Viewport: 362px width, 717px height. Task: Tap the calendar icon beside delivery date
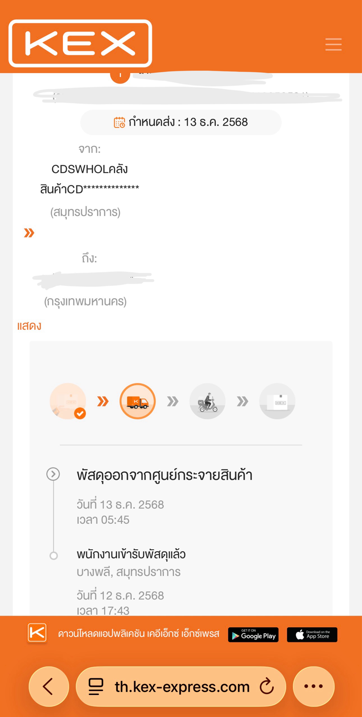119,122
